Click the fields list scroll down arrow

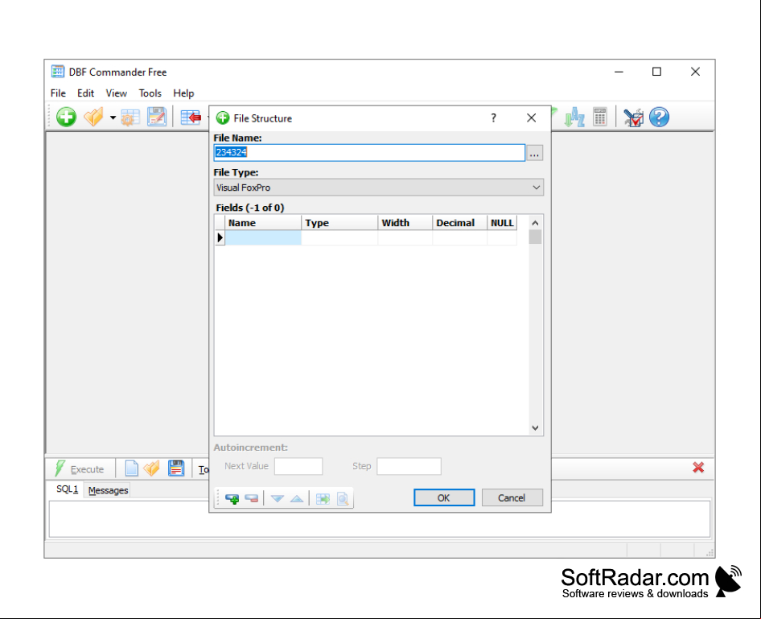(535, 427)
